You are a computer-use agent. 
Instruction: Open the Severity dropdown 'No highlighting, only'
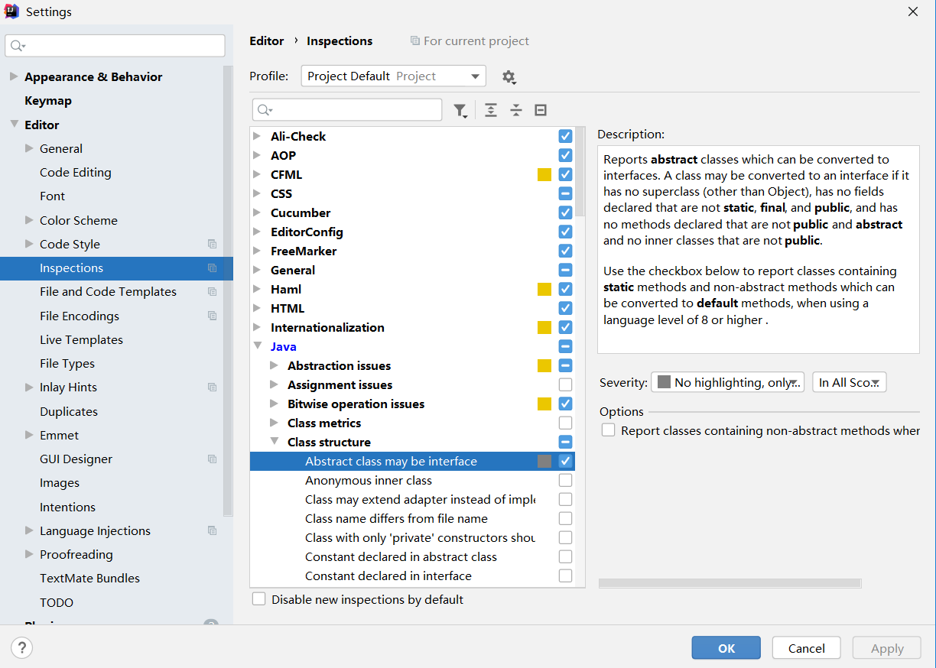[727, 382]
